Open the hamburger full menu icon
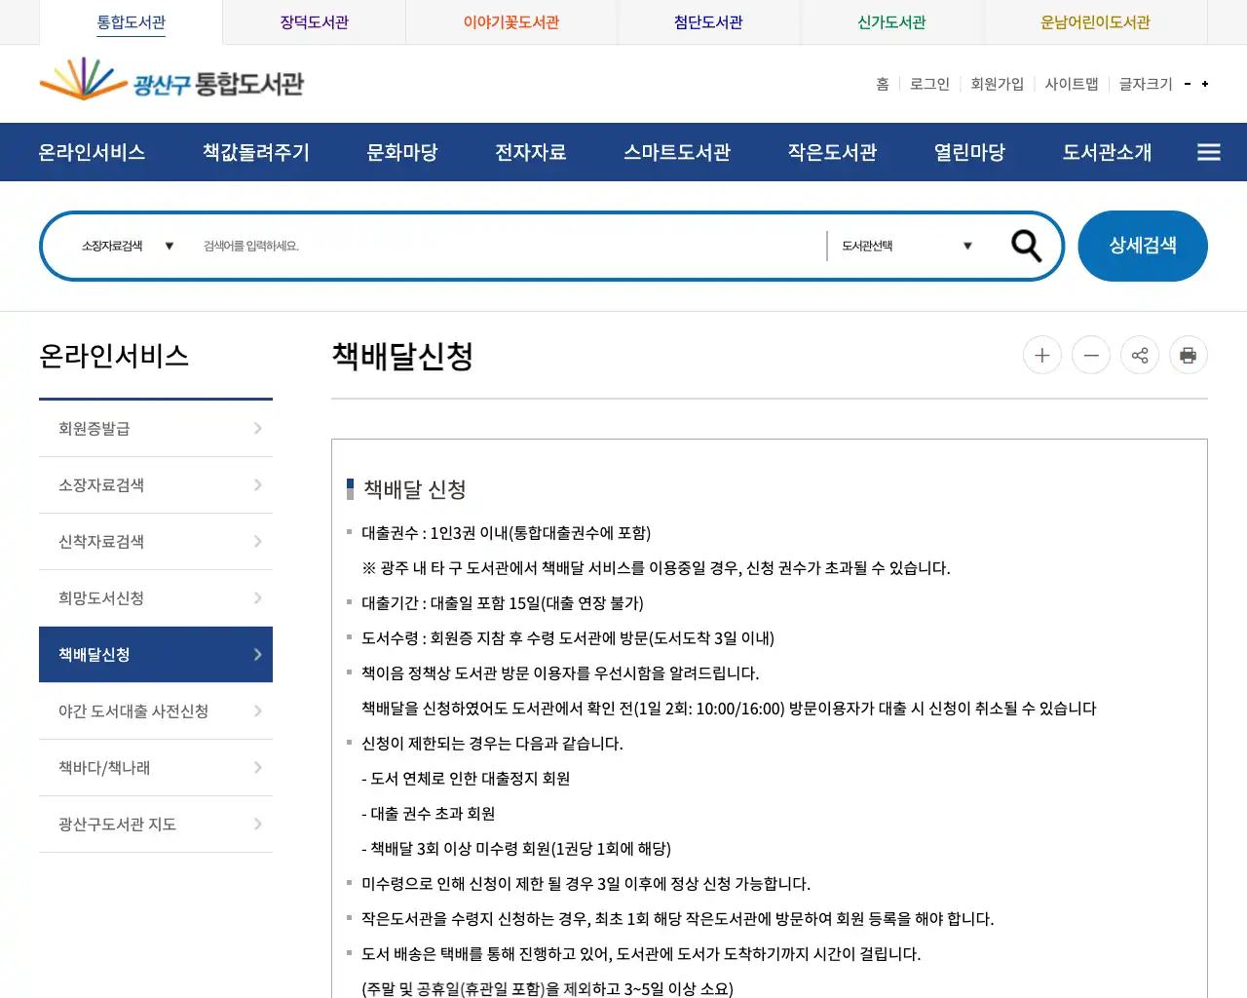 click(x=1209, y=152)
